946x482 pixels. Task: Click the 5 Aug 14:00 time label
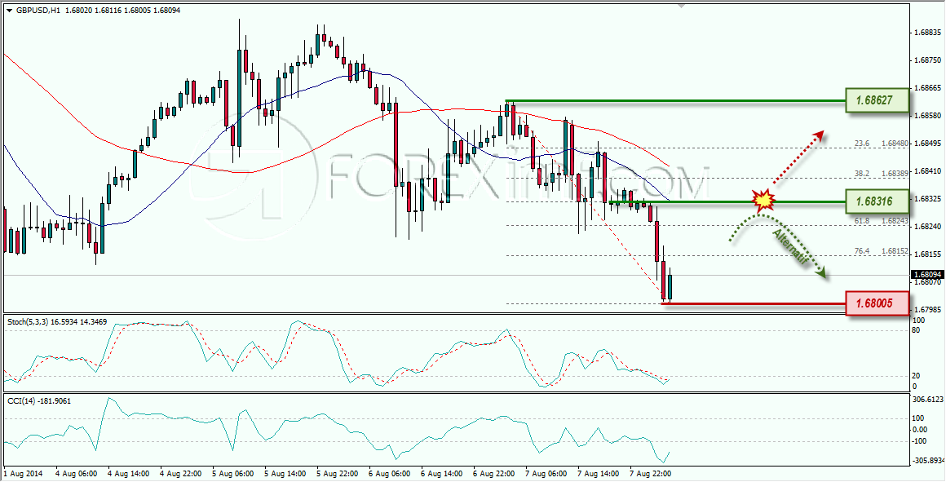[286, 473]
